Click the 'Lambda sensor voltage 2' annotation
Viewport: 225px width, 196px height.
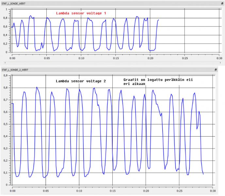pyautogui.click(x=81, y=81)
